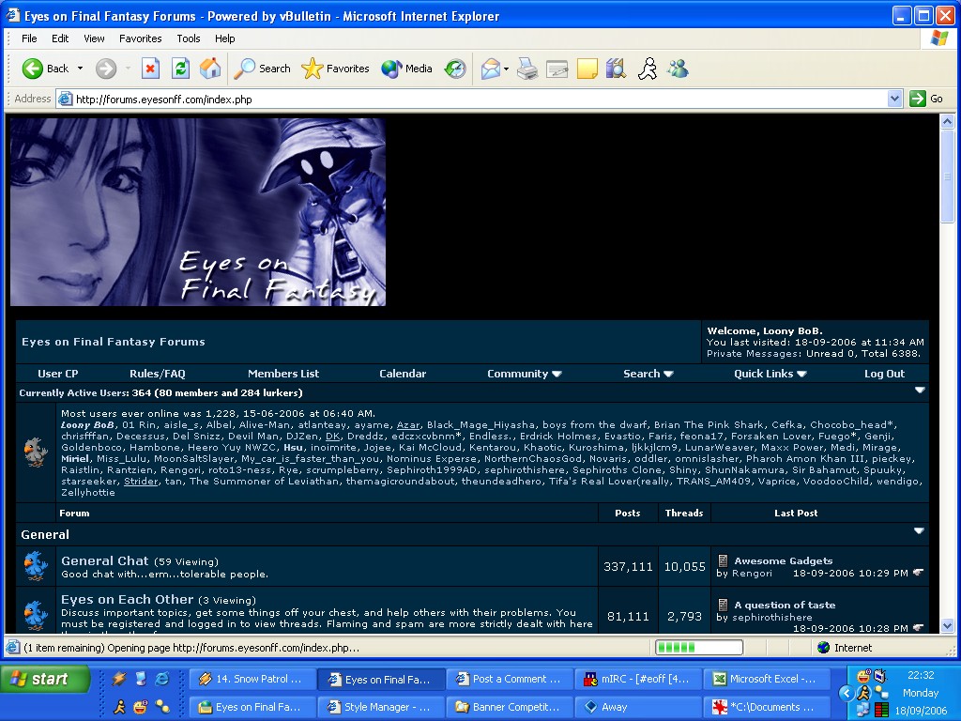This screenshot has height=721, width=961.
Task: Open the Search pane in toolbar
Action: click(263, 69)
